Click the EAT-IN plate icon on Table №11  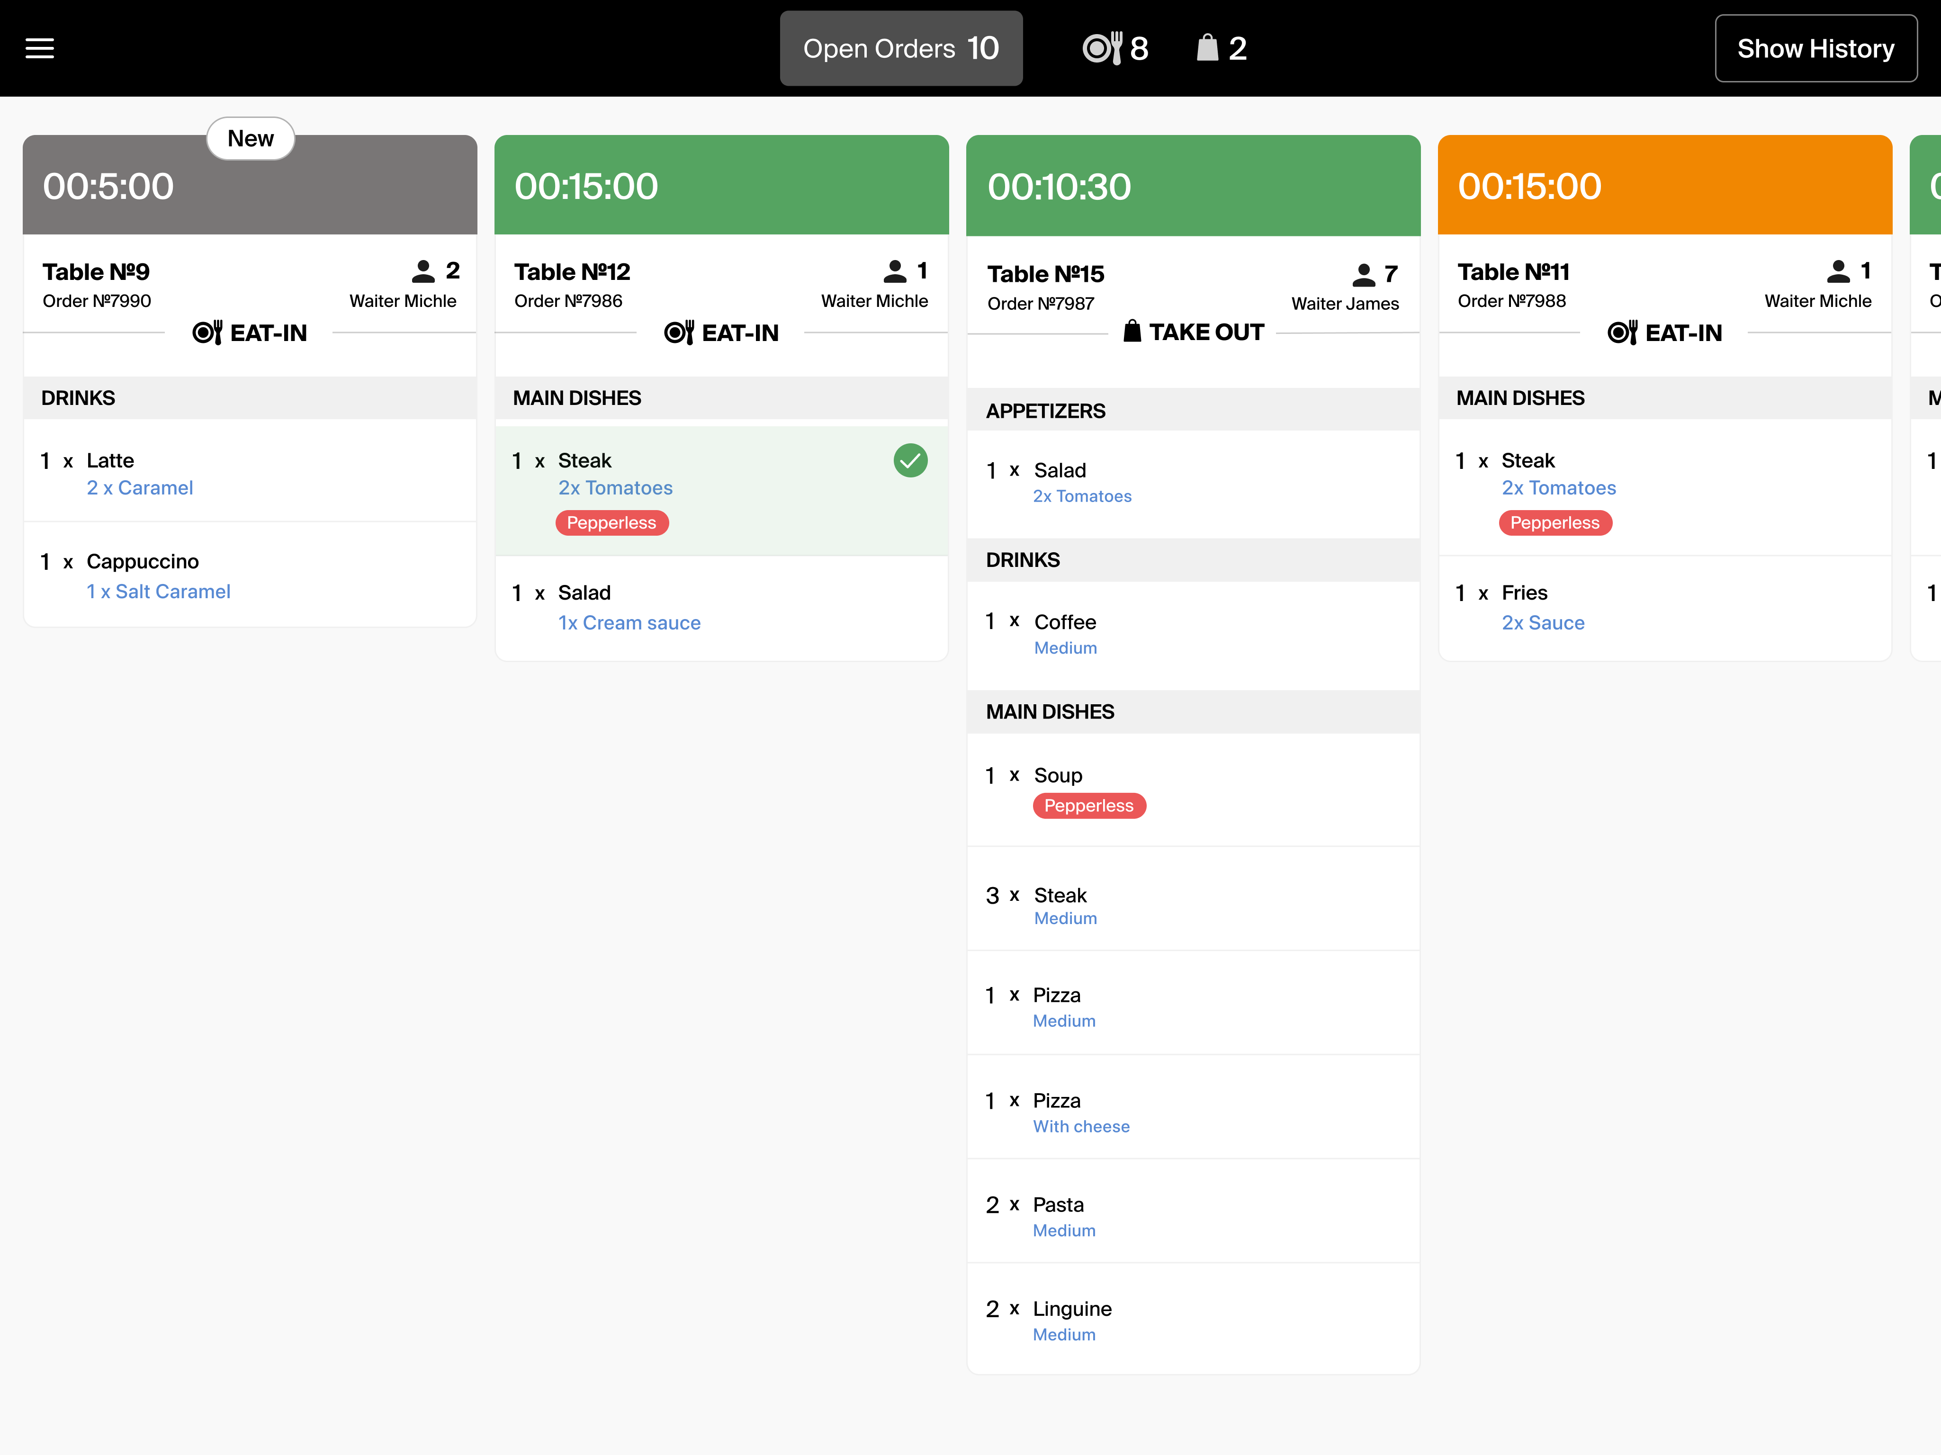(1622, 332)
